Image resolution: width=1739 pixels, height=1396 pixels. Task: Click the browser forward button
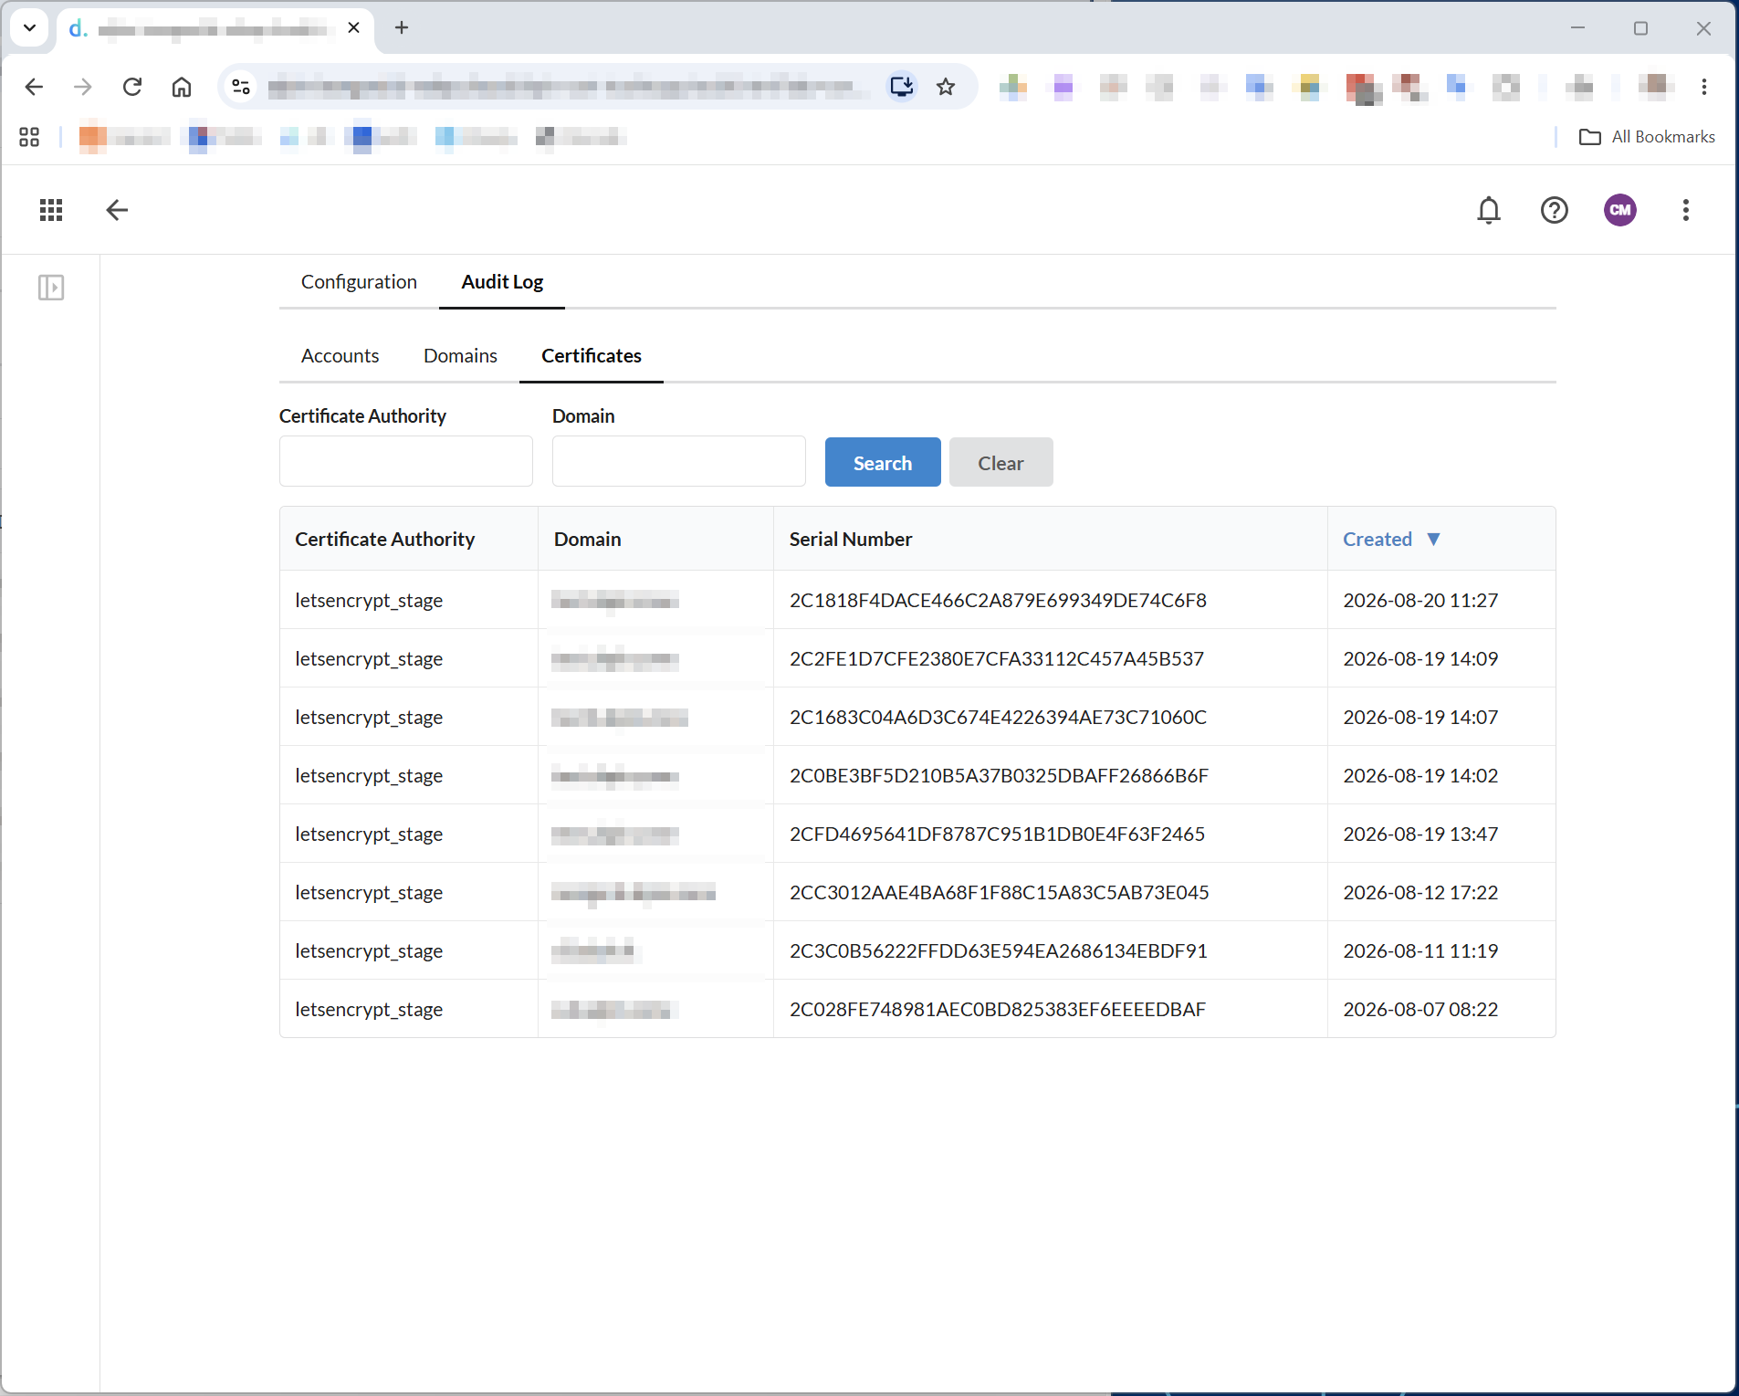point(83,87)
